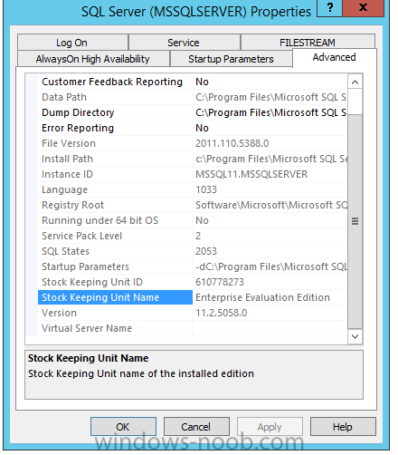Click the help question mark icon
This screenshot has height=455, width=398.
click(x=329, y=7)
